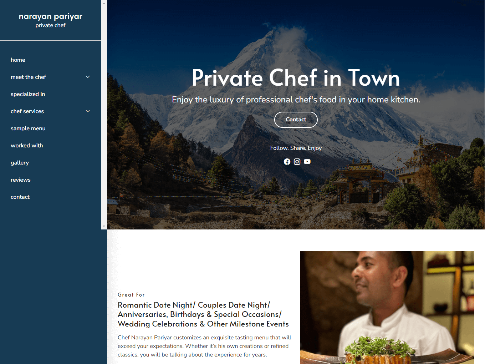Open the YouTube social icon
This screenshot has height=364, width=485.
(307, 162)
